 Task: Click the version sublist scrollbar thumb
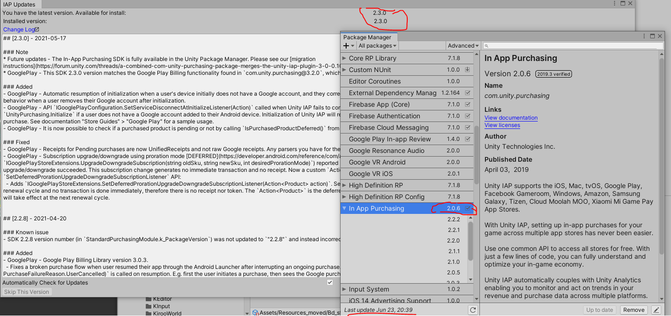(471, 241)
